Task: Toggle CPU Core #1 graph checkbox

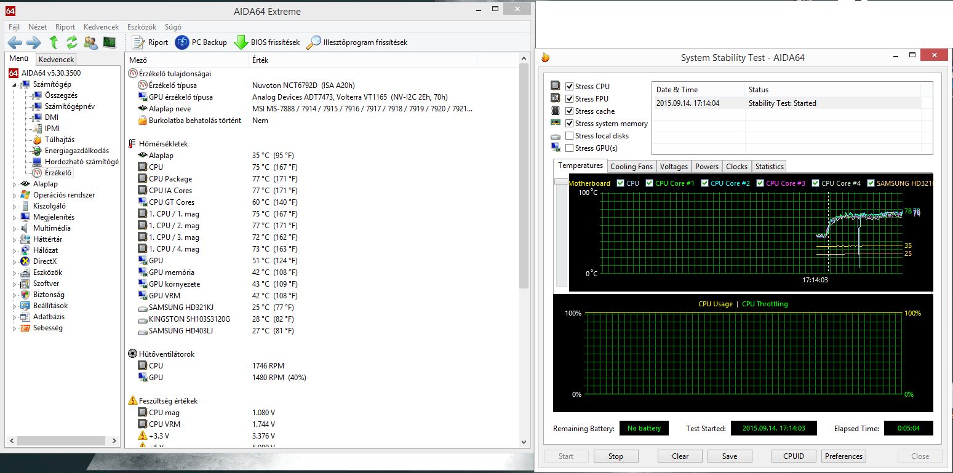Action: 650,183
